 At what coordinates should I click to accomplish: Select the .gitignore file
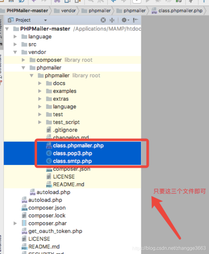[x=62, y=130]
